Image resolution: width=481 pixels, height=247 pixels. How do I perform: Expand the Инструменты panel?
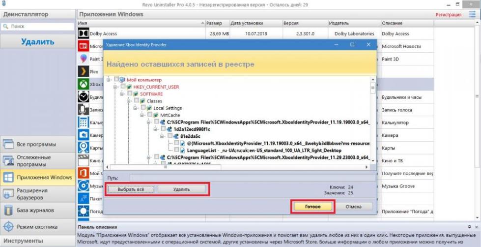click(x=38, y=241)
